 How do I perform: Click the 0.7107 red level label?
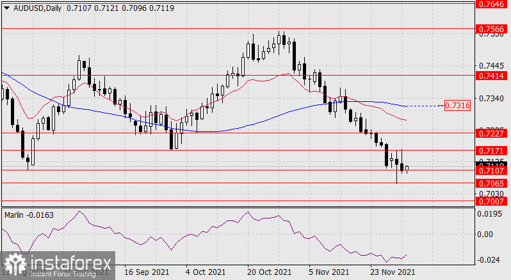point(491,170)
